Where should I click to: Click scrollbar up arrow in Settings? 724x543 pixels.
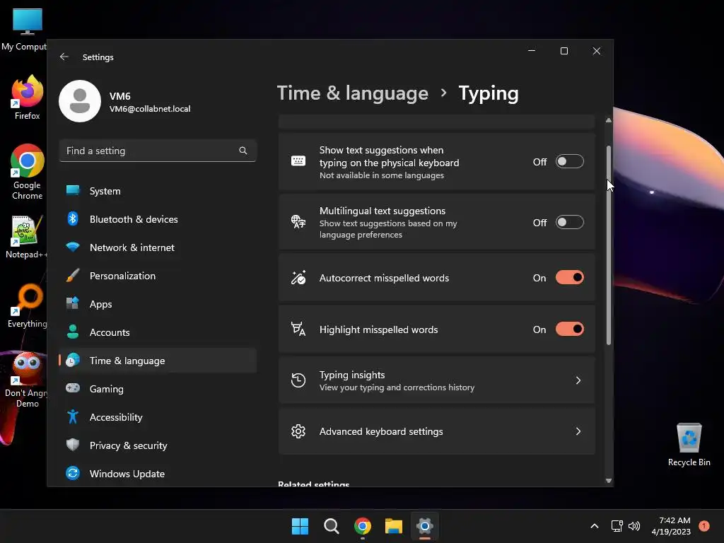[x=609, y=120]
